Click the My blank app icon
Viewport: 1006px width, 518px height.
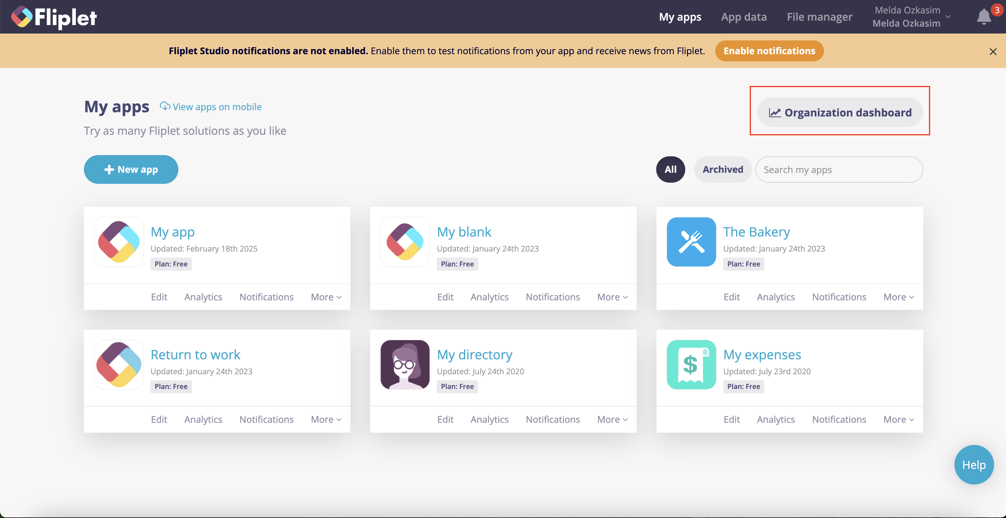pyautogui.click(x=405, y=242)
